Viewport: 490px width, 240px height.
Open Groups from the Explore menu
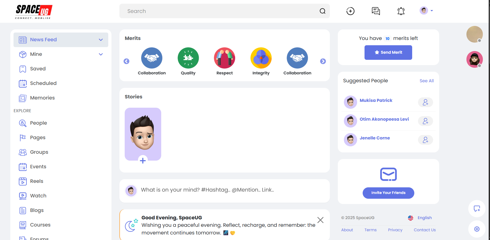click(39, 152)
